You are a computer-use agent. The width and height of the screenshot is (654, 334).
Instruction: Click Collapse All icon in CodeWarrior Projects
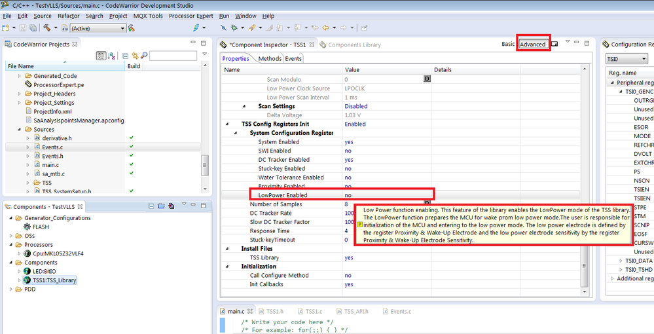click(125, 56)
